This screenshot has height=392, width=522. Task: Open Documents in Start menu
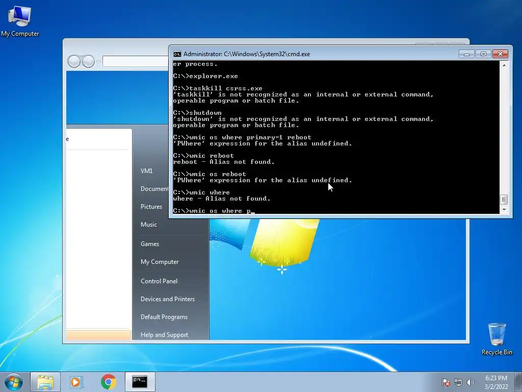(x=154, y=189)
